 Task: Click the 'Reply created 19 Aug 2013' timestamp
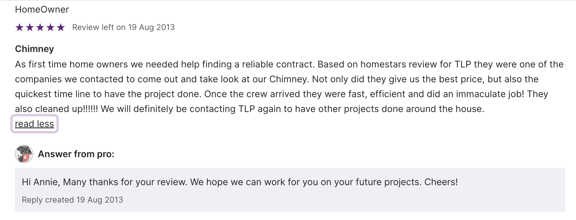[x=72, y=200]
